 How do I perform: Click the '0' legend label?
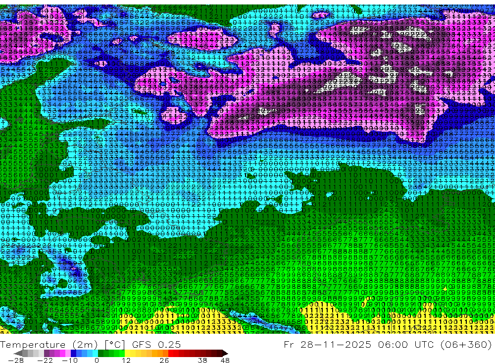coord(97,360)
